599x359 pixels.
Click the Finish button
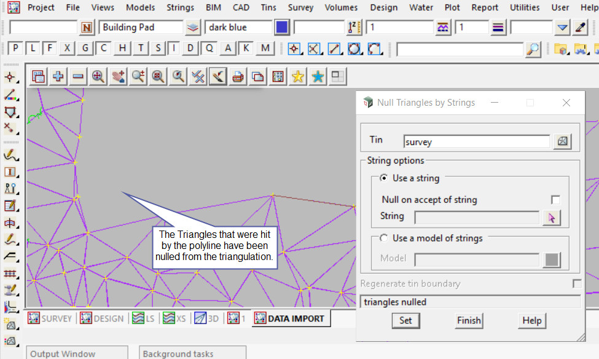click(x=469, y=320)
